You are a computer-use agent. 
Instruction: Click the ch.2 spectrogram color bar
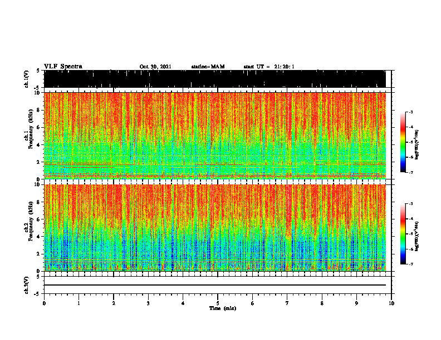pos(403,234)
